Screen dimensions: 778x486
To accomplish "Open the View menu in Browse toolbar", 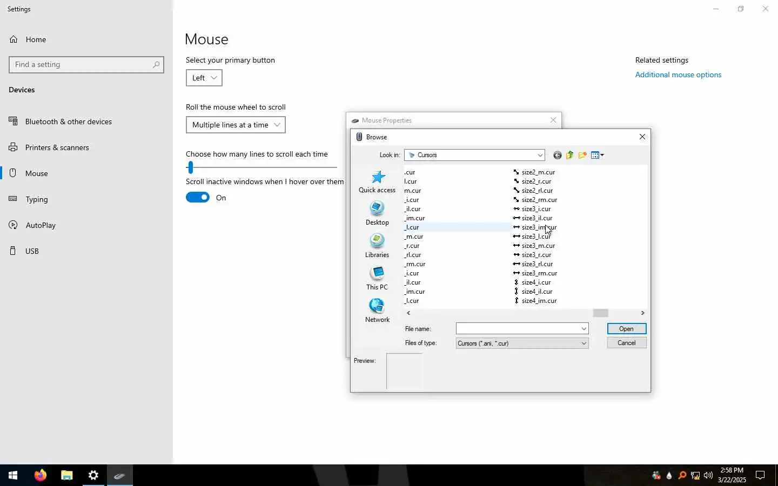I will pyautogui.click(x=598, y=156).
